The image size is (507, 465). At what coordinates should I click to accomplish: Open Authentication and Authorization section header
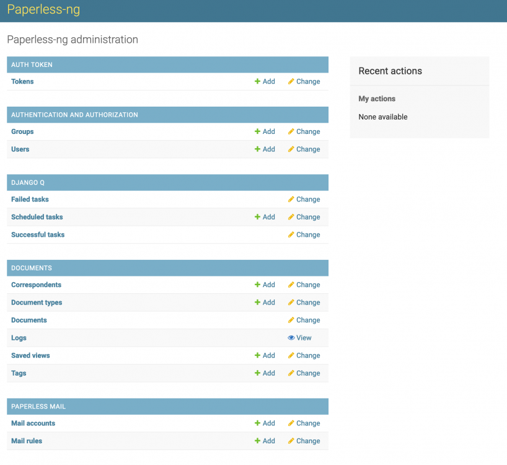(x=74, y=115)
